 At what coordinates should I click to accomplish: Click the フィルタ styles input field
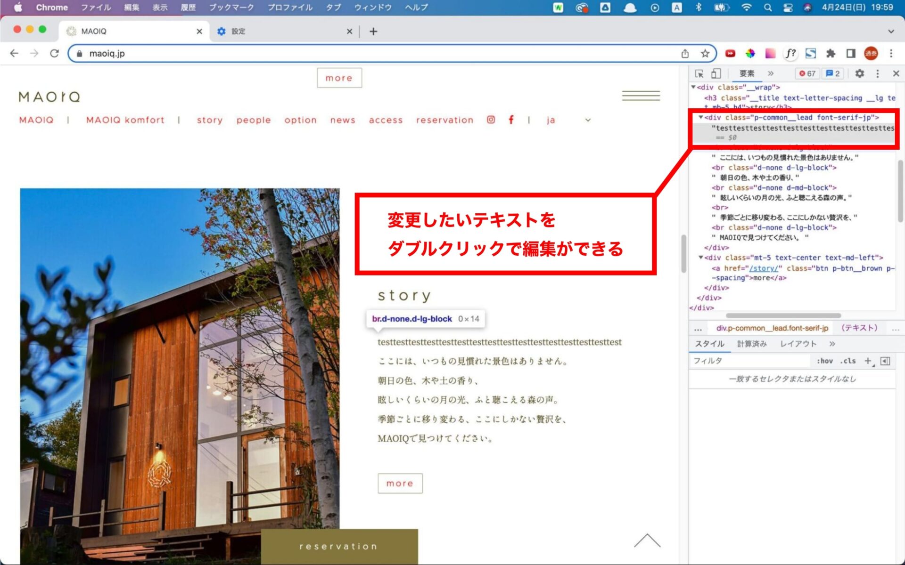tap(750, 361)
